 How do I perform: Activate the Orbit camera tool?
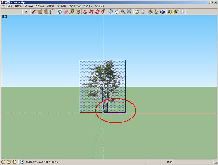pos(111,12)
